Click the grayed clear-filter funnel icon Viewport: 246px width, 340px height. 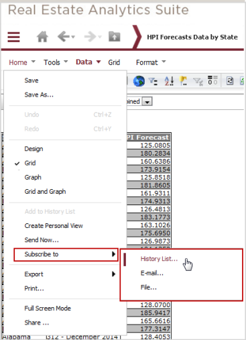point(198,81)
